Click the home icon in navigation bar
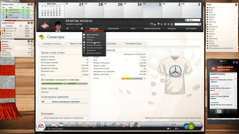Viewport: 239px width, 134px height. [82, 29]
